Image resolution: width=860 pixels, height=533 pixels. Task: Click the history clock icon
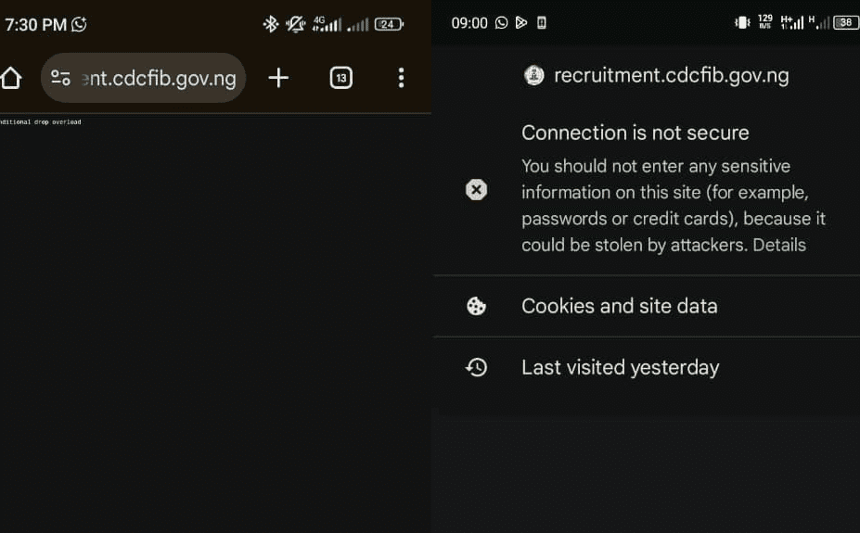point(476,367)
